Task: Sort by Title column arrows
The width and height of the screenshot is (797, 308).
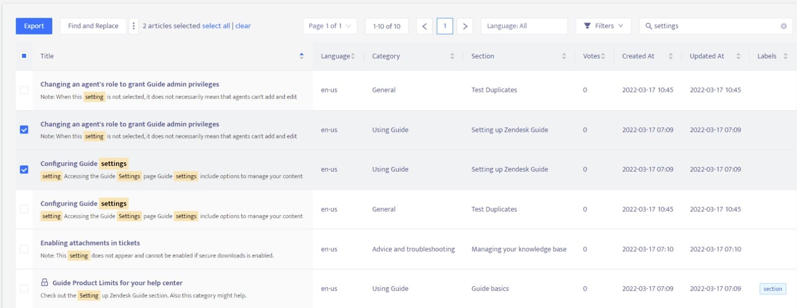Action: 302,56
